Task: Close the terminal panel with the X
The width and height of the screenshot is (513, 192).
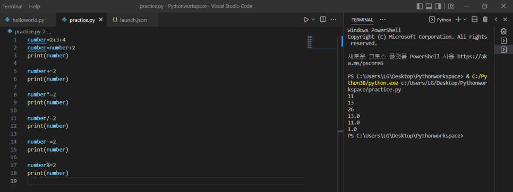Action: tap(505, 20)
